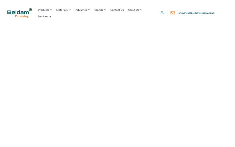Open the Industries menu
Screen dimensions: 235x147
[81, 10]
